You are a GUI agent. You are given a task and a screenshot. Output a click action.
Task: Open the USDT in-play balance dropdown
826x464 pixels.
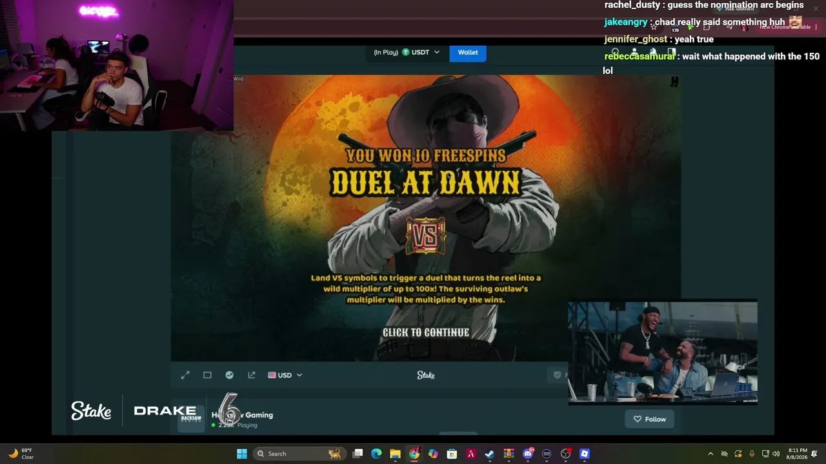(407, 52)
